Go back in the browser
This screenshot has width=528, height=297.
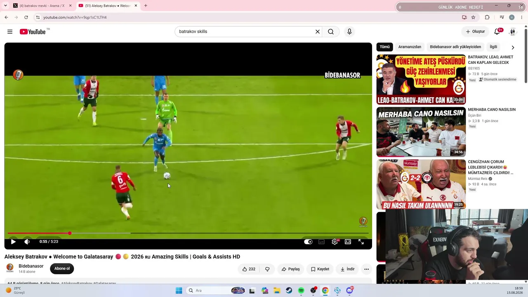[x=6, y=17]
